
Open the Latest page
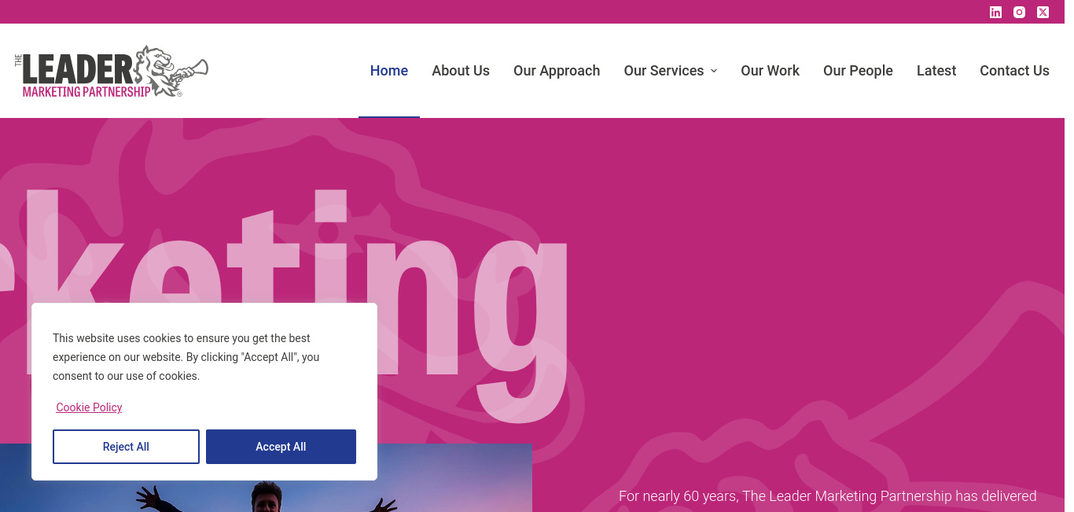936,71
